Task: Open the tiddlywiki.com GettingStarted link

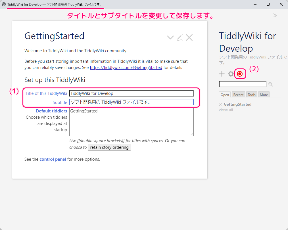Action: (x=126, y=68)
